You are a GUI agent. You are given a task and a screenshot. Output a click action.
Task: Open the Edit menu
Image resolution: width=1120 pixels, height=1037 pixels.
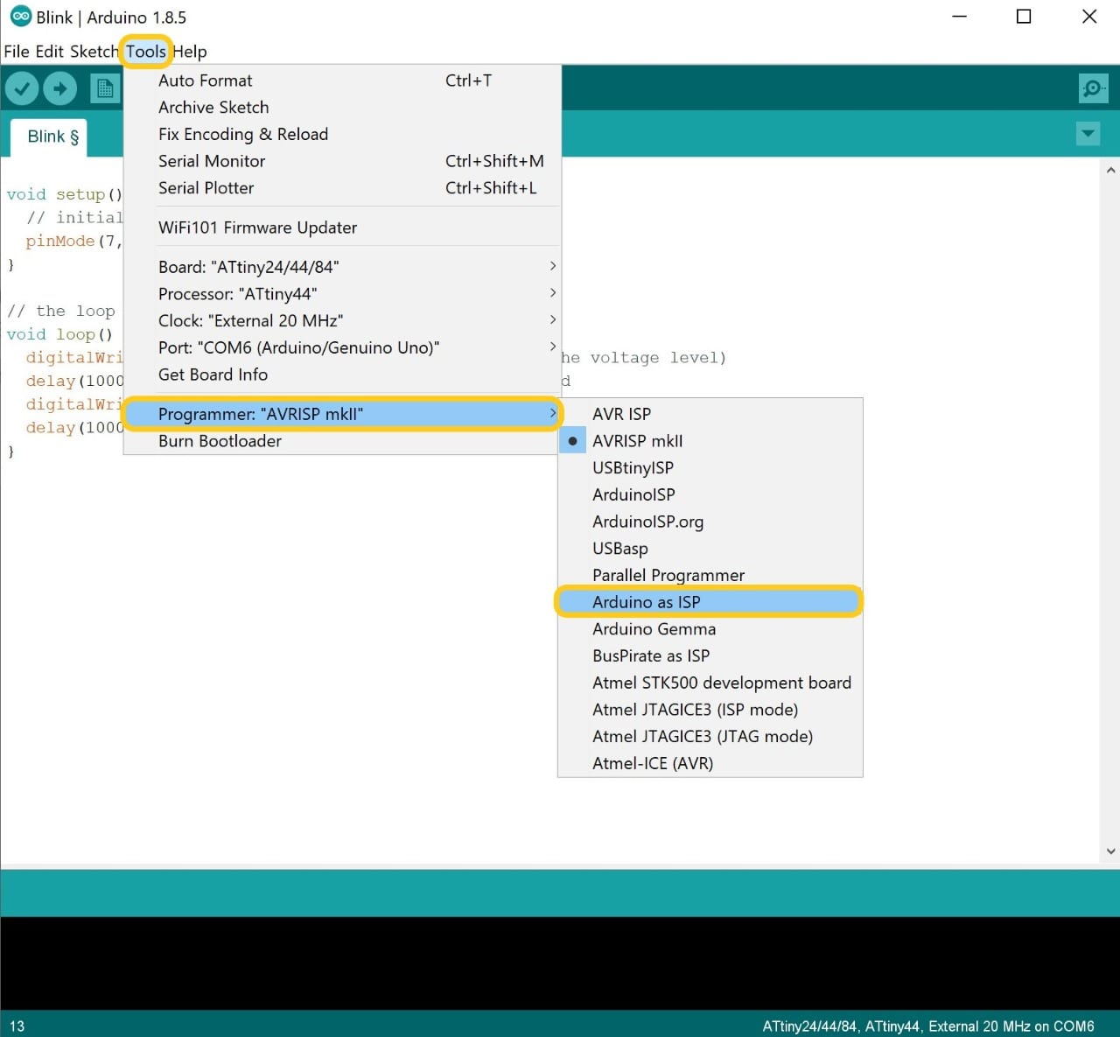tap(50, 52)
